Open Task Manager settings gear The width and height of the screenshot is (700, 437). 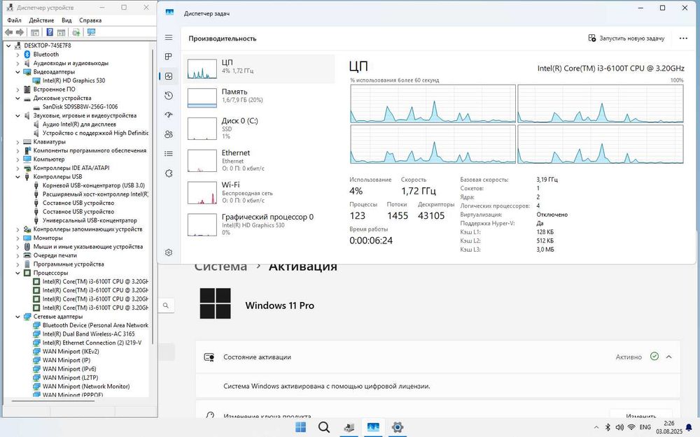point(169,252)
